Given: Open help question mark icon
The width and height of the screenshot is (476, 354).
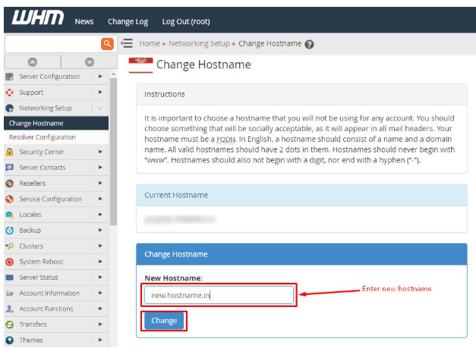Looking at the screenshot, I should [x=309, y=44].
